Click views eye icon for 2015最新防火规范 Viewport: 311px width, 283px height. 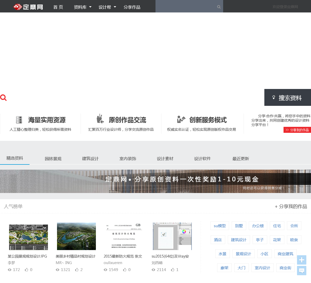[105, 270]
